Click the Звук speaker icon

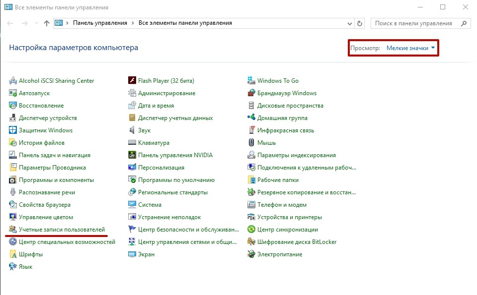pos(132,130)
